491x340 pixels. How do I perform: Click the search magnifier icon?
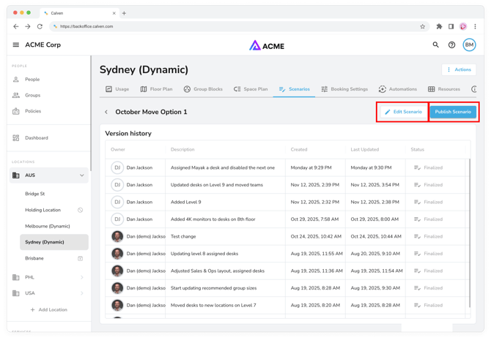tap(435, 45)
